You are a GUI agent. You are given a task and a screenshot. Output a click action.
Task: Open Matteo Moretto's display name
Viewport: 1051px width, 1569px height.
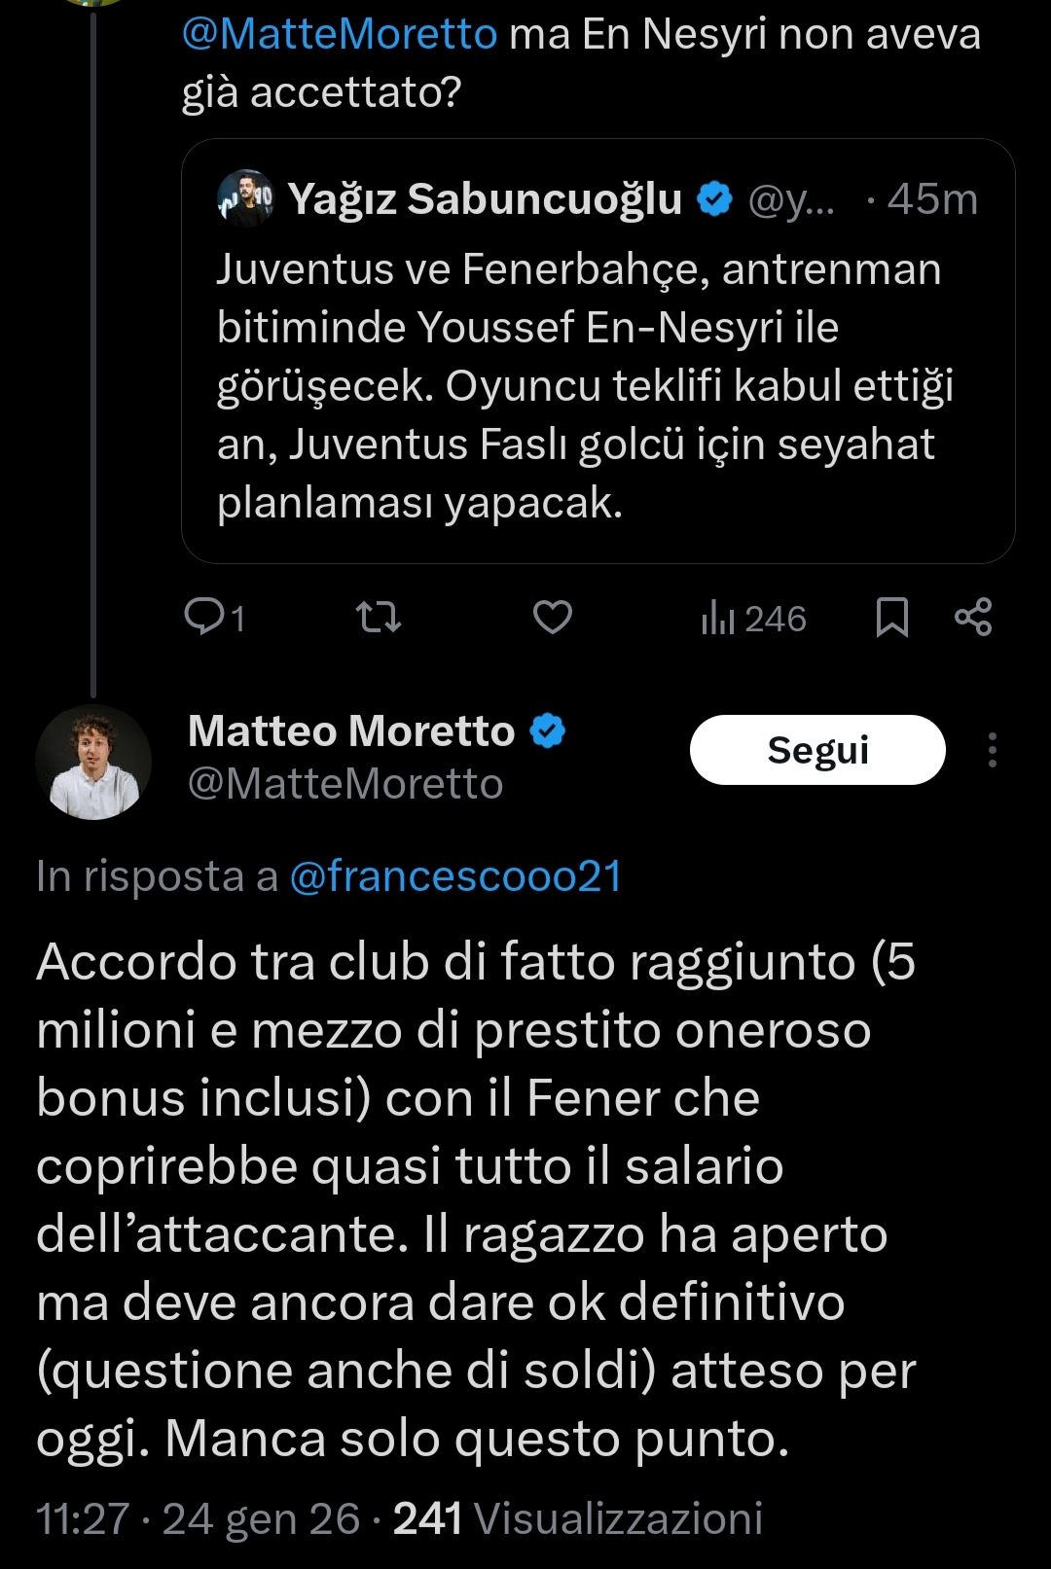351,731
